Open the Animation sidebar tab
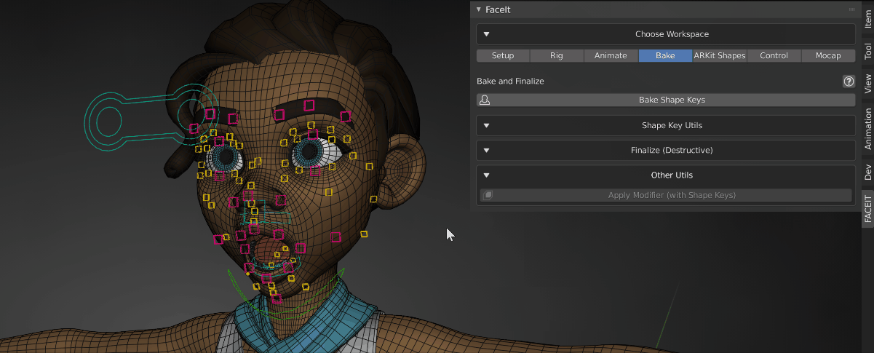The image size is (874, 353). tap(867, 128)
